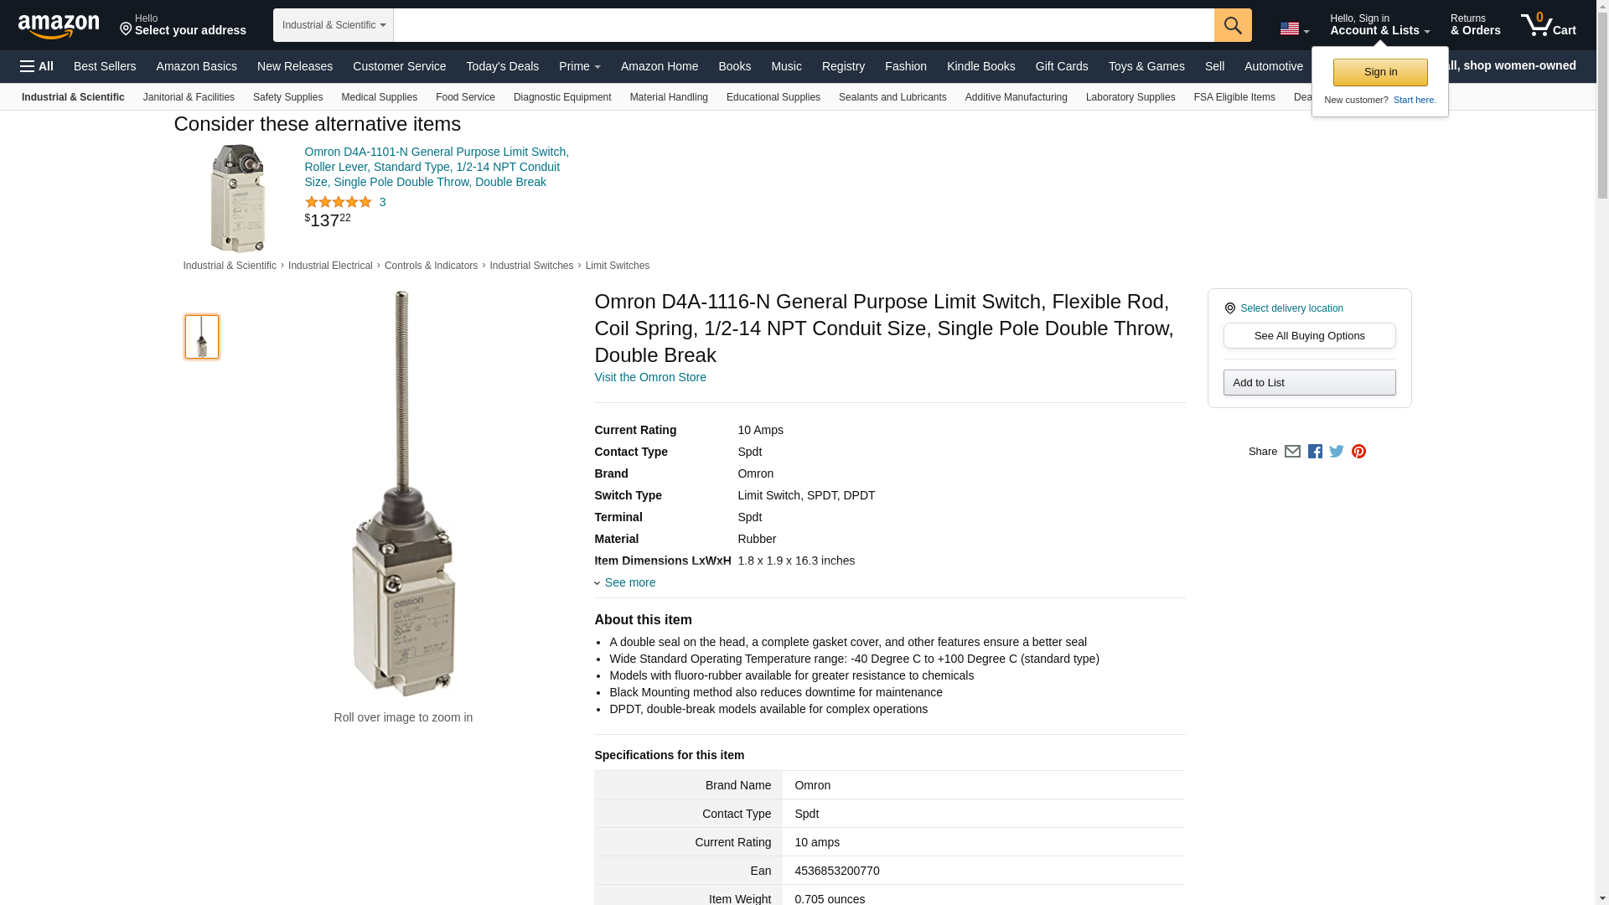Share the product on Pinterest

tap(1358, 452)
